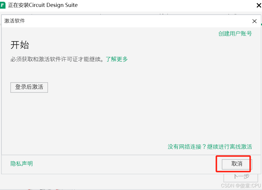Click the 登录后激活 button
Viewport: 262px width, 190px height.
pyautogui.click(x=29, y=87)
